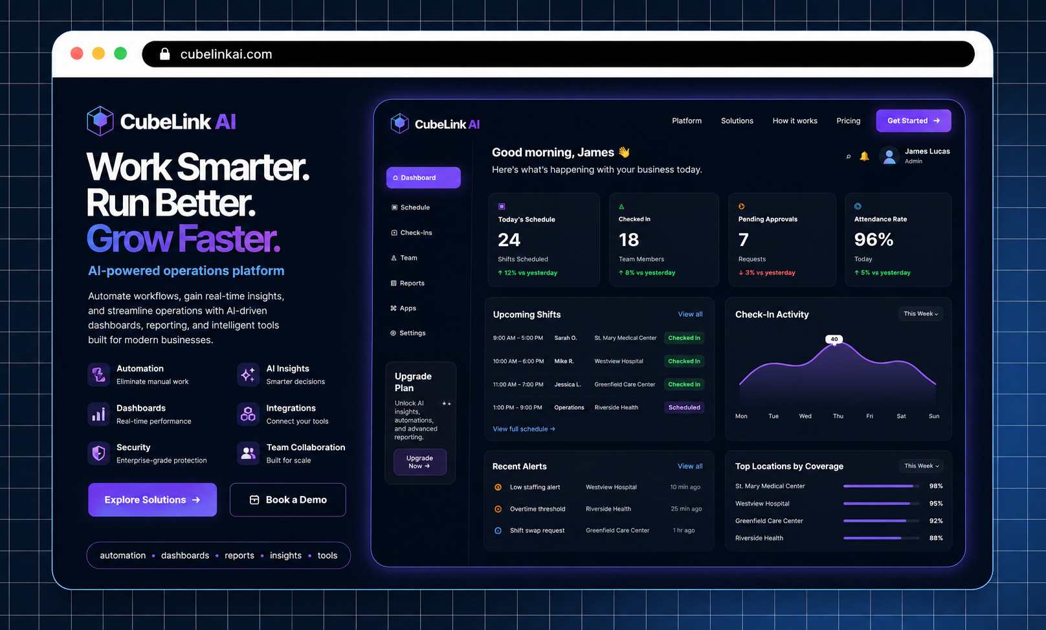1046x630 pixels.
Task: Click the Shift swap request icon
Action: pos(498,530)
